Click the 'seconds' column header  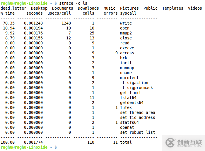click(35, 13)
